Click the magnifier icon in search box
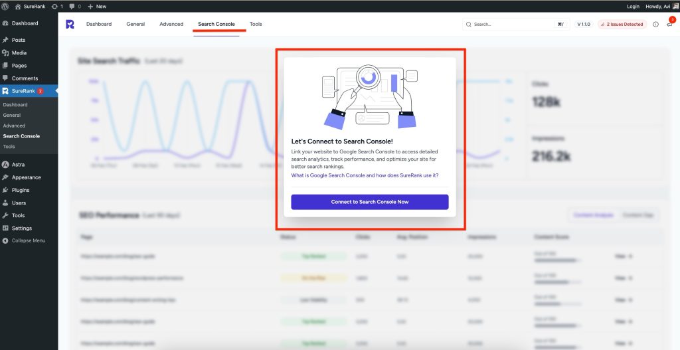The width and height of the screenshot is (680, 350). pyautogui.click(x=469, y=25)
